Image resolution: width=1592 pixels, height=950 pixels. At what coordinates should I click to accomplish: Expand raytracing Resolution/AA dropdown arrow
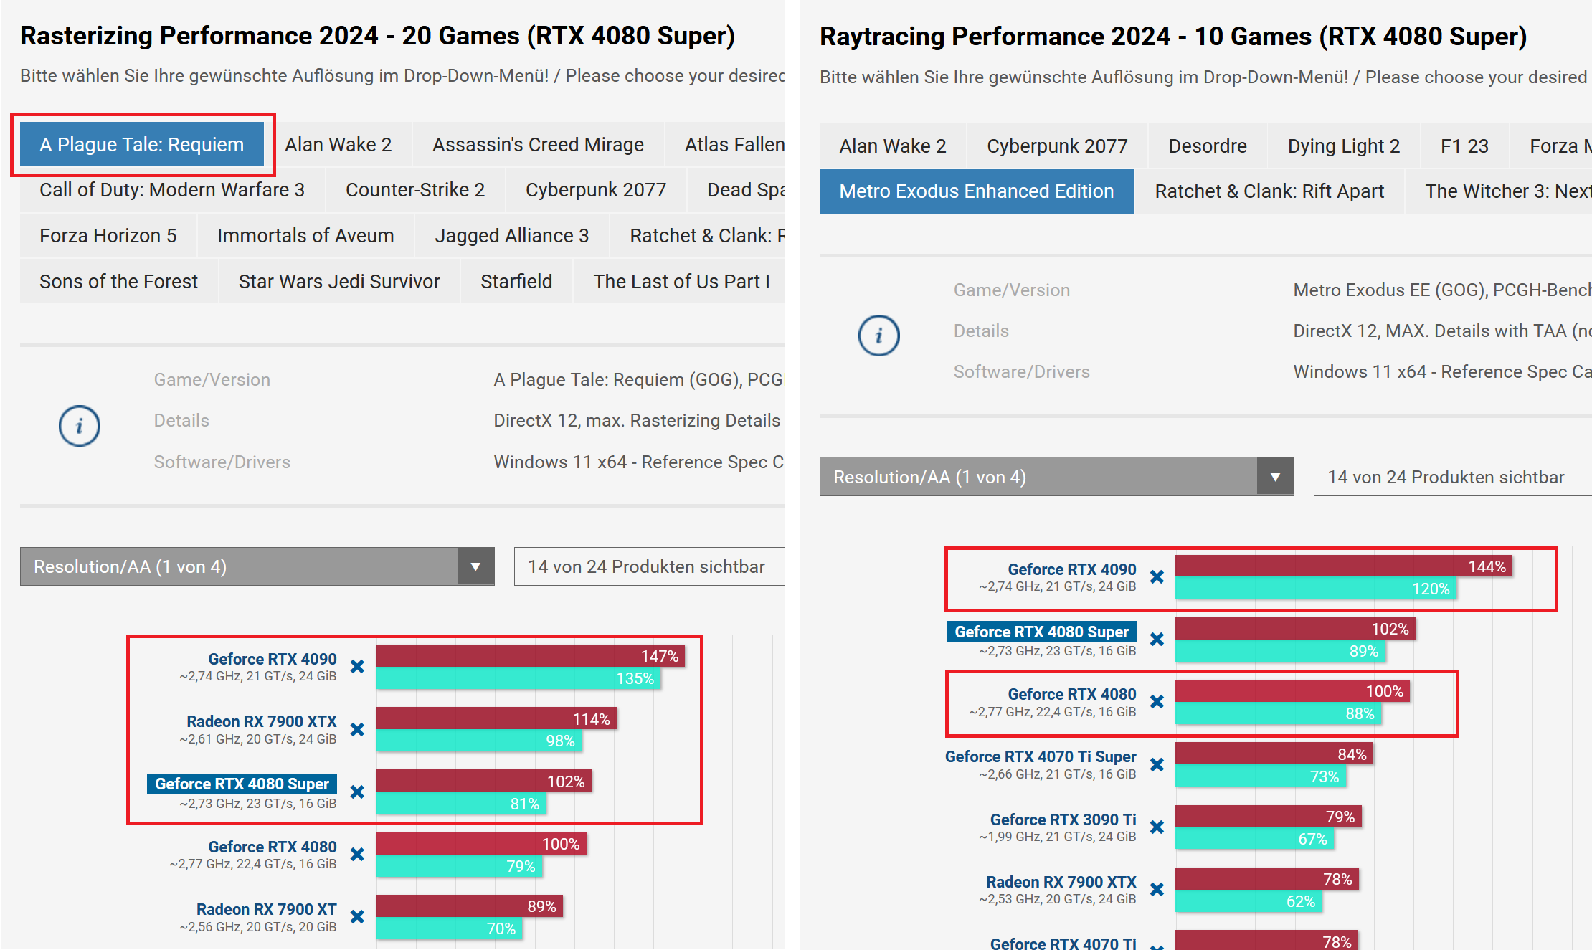tap(1275, 477)
